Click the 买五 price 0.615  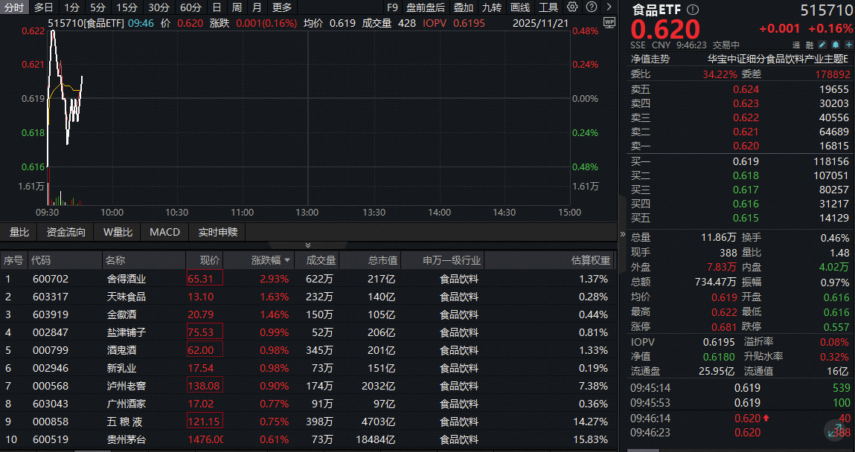point(746,218)
